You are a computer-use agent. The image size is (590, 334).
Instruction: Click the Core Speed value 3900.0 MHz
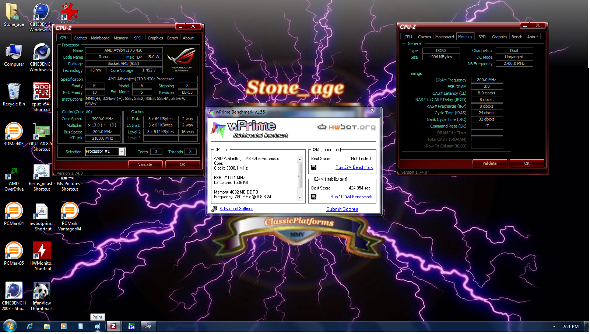103,119
